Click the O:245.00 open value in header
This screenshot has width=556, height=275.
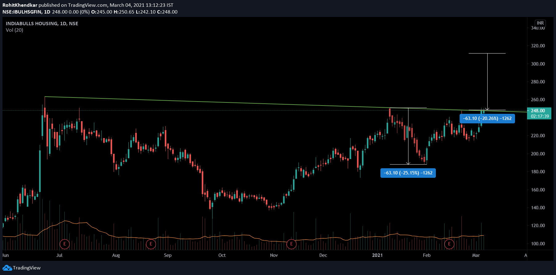(x=102, y=12)
